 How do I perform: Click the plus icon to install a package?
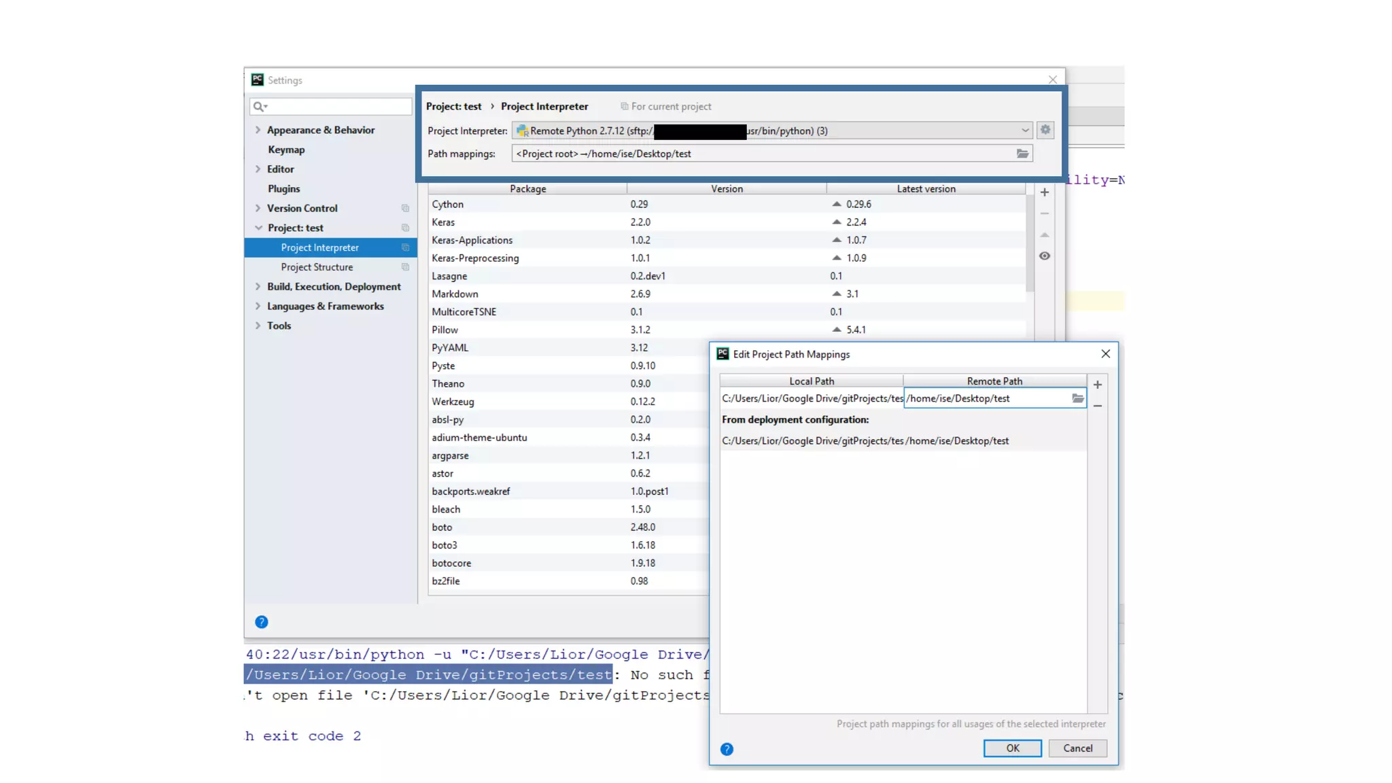pos(1044,192)
